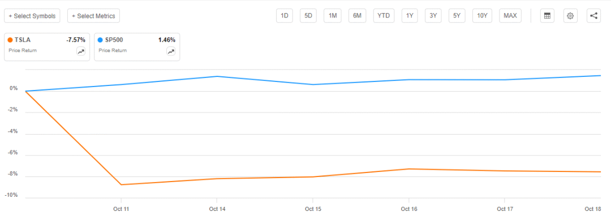Click the TSLA Price Return card
Image resolution: width=611 pixels, height=220 pixels.
(x=47, y=47)
